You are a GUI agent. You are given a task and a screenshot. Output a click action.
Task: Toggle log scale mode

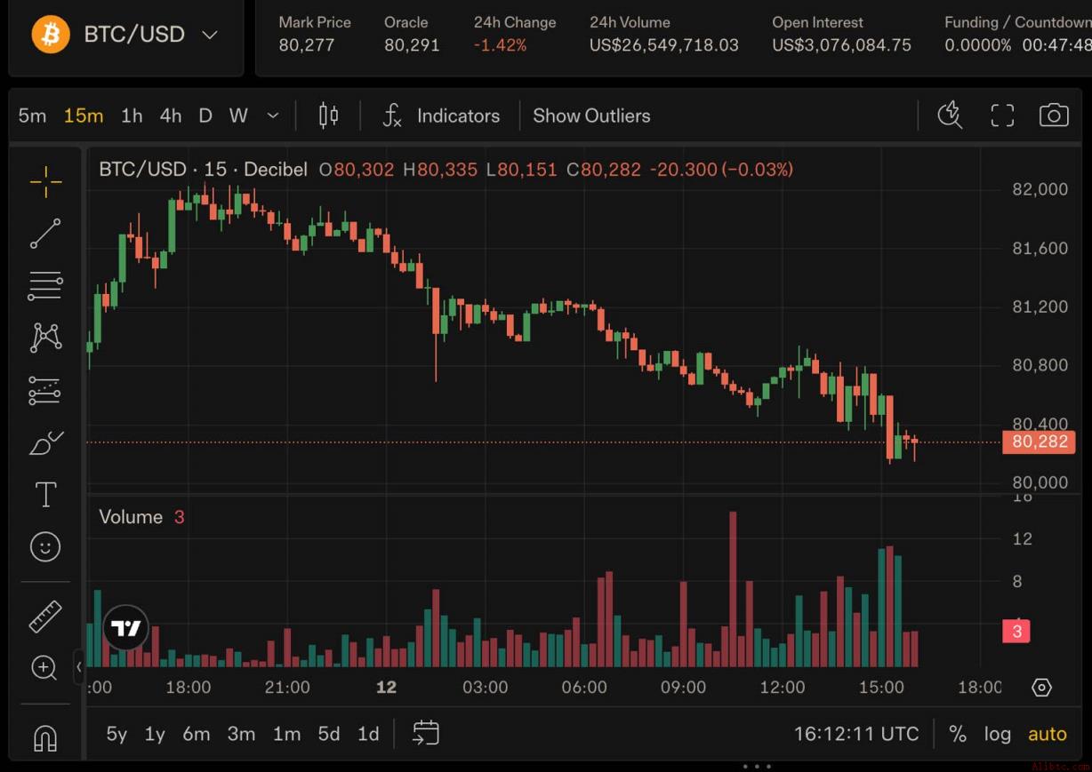(x=998, y=734)
